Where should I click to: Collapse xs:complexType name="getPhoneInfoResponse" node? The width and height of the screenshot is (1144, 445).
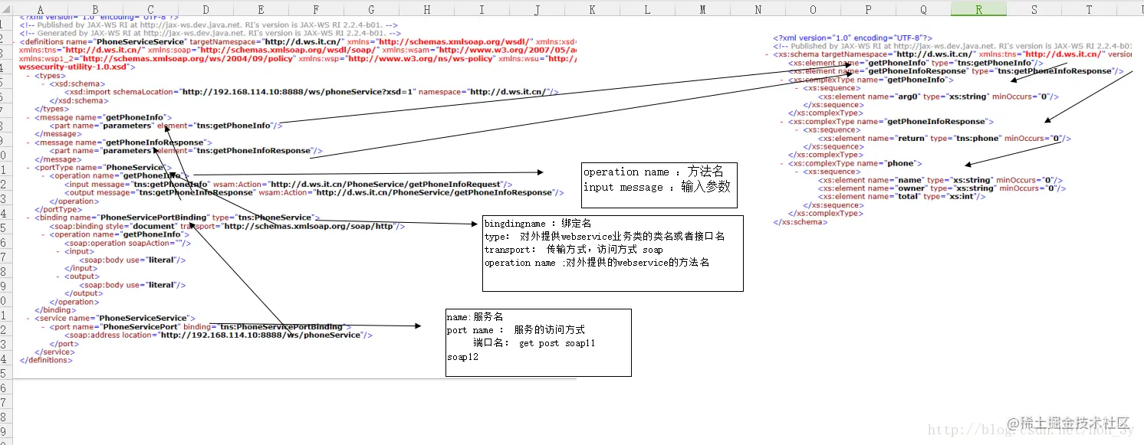click(x=782, y=121)
